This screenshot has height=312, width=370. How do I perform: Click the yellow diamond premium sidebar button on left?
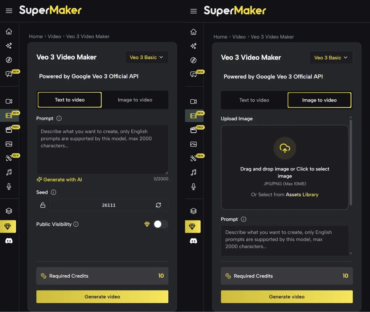8,226
